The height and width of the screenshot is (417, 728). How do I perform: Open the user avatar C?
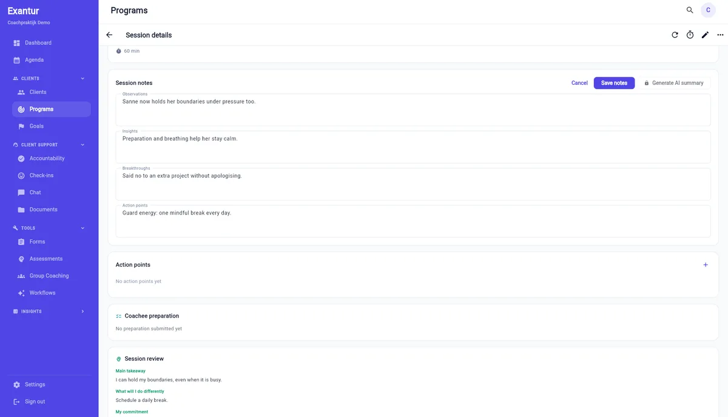708,10
